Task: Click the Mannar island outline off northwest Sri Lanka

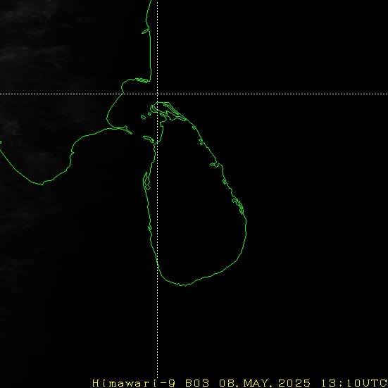Action: point(149,139)
